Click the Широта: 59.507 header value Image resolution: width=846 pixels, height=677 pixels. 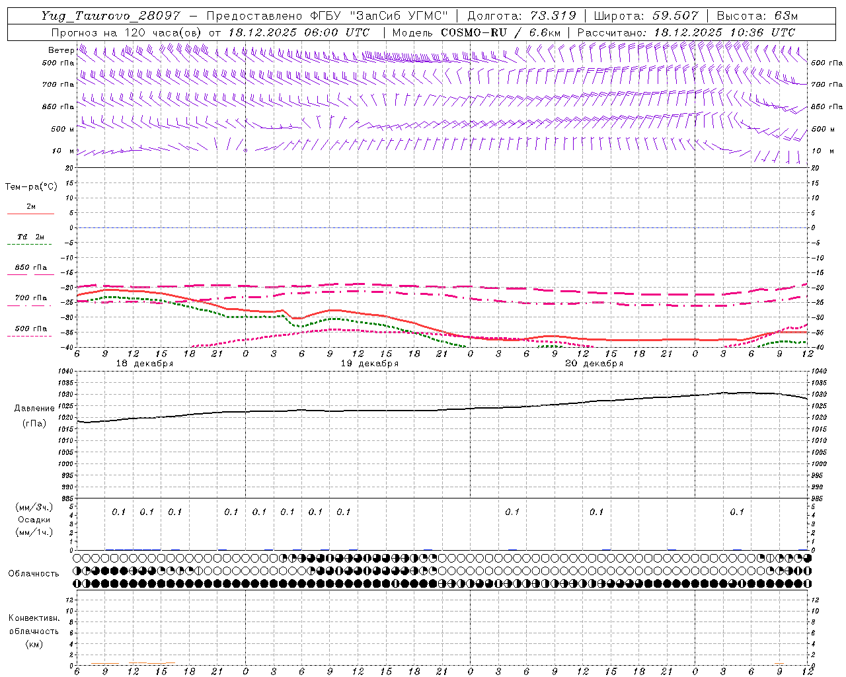tap(646, 16)
